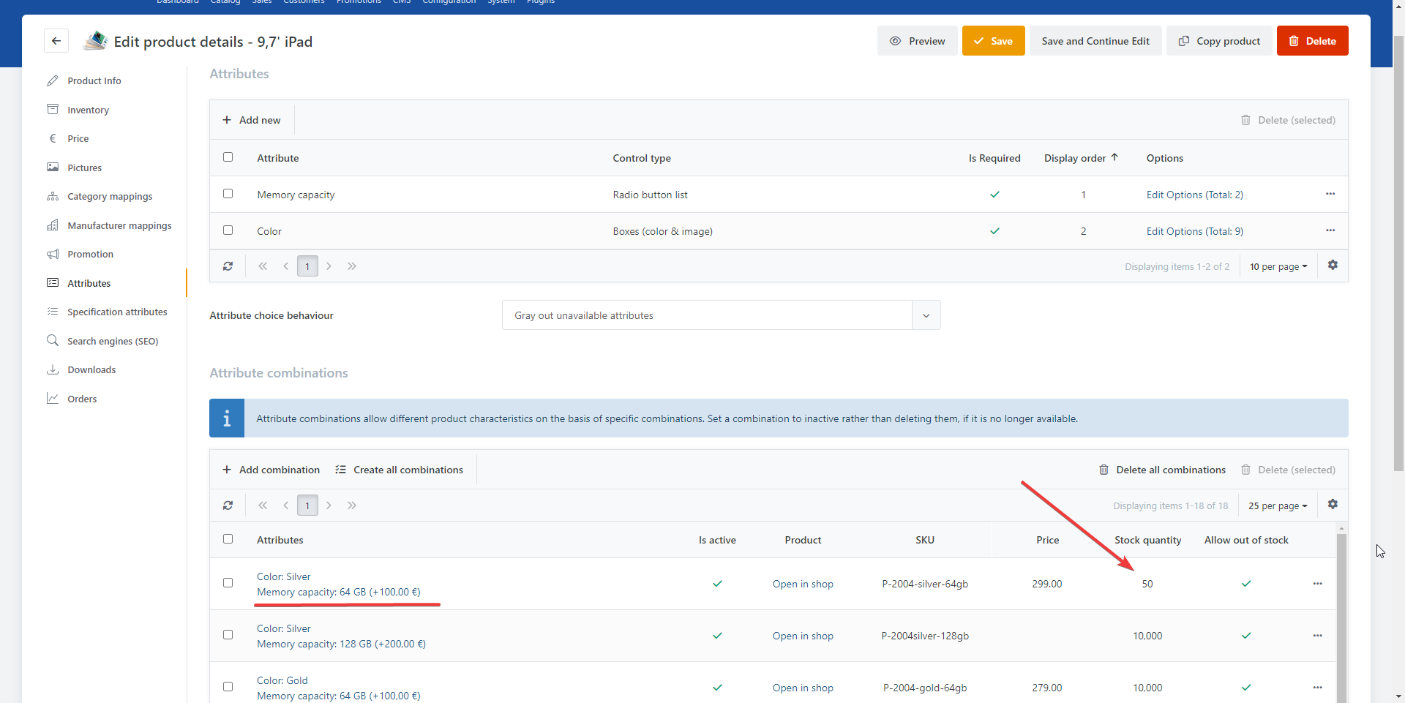Change the 25 per page selection
The height and width of the screenshot is (703, 1405).
click(x=1276, y=505)
